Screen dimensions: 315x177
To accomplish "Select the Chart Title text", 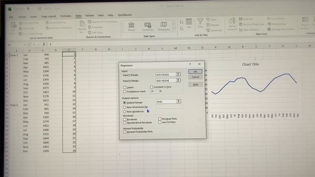I will click(251, 64).
